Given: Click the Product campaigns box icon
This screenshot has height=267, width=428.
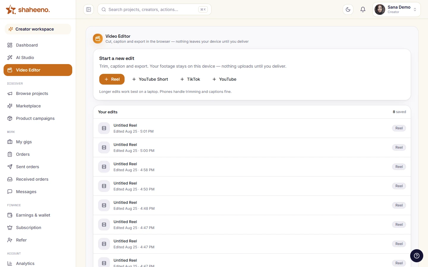Looking at the screenshot, I should coord(10,118).
